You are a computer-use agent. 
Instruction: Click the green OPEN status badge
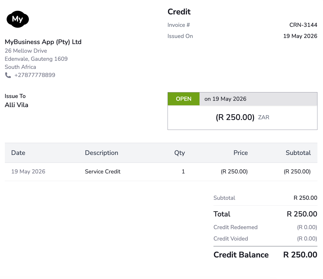click(184, 99)
